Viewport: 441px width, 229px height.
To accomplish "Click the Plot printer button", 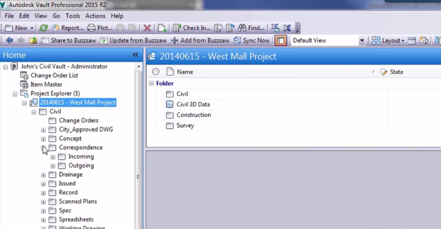I will [100, 28].
